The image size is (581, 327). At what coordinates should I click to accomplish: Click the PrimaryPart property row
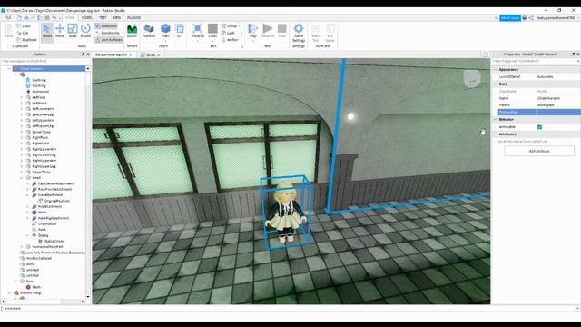click(x=539, y=112)
